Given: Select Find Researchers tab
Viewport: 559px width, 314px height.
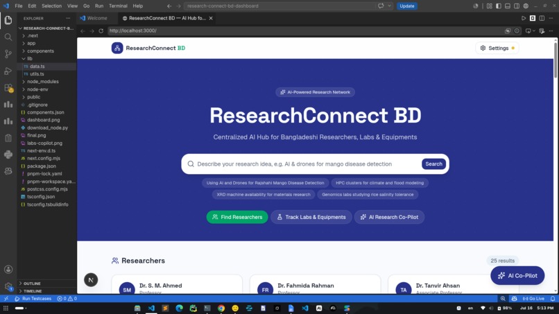Looking at the screenshot, I should (x=237, y=217).
